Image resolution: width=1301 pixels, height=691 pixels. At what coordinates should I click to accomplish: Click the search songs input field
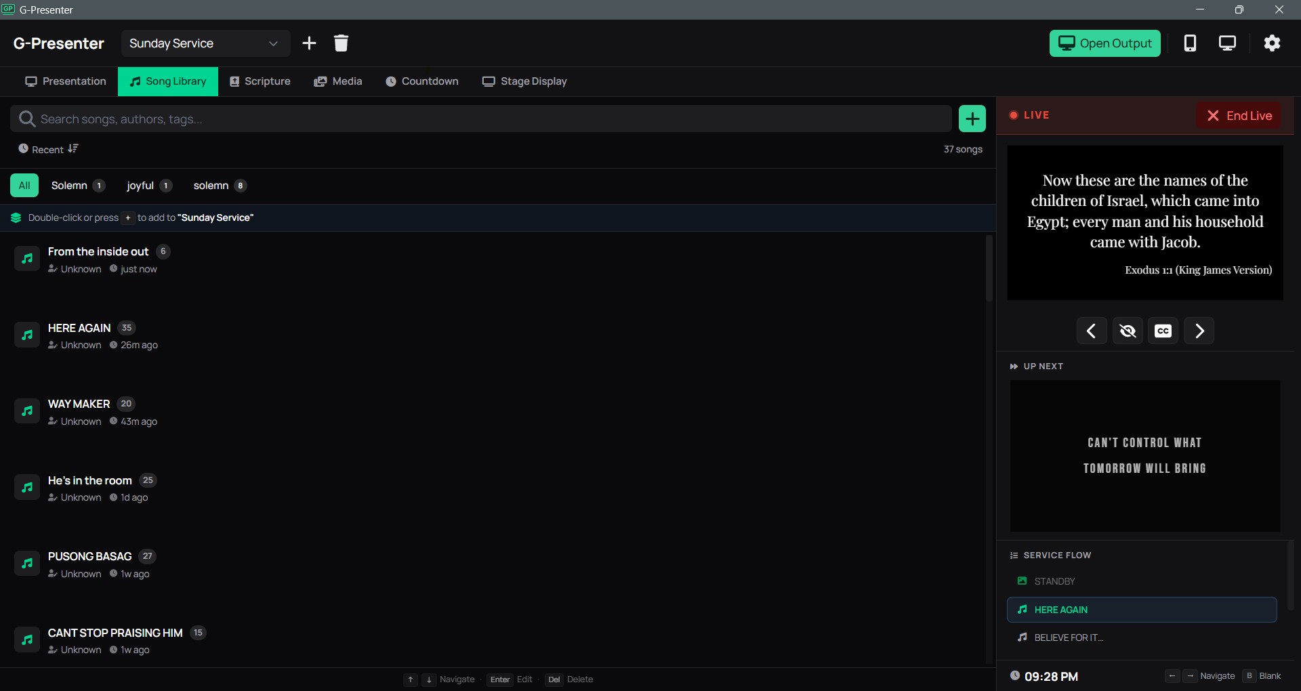click(x=474, y=119)
